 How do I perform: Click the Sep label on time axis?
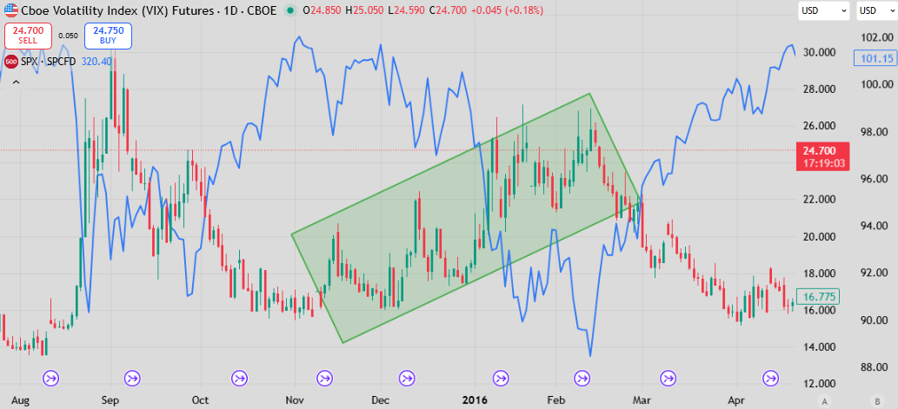110,399
